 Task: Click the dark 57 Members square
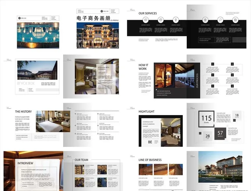(x=220, y=133)
